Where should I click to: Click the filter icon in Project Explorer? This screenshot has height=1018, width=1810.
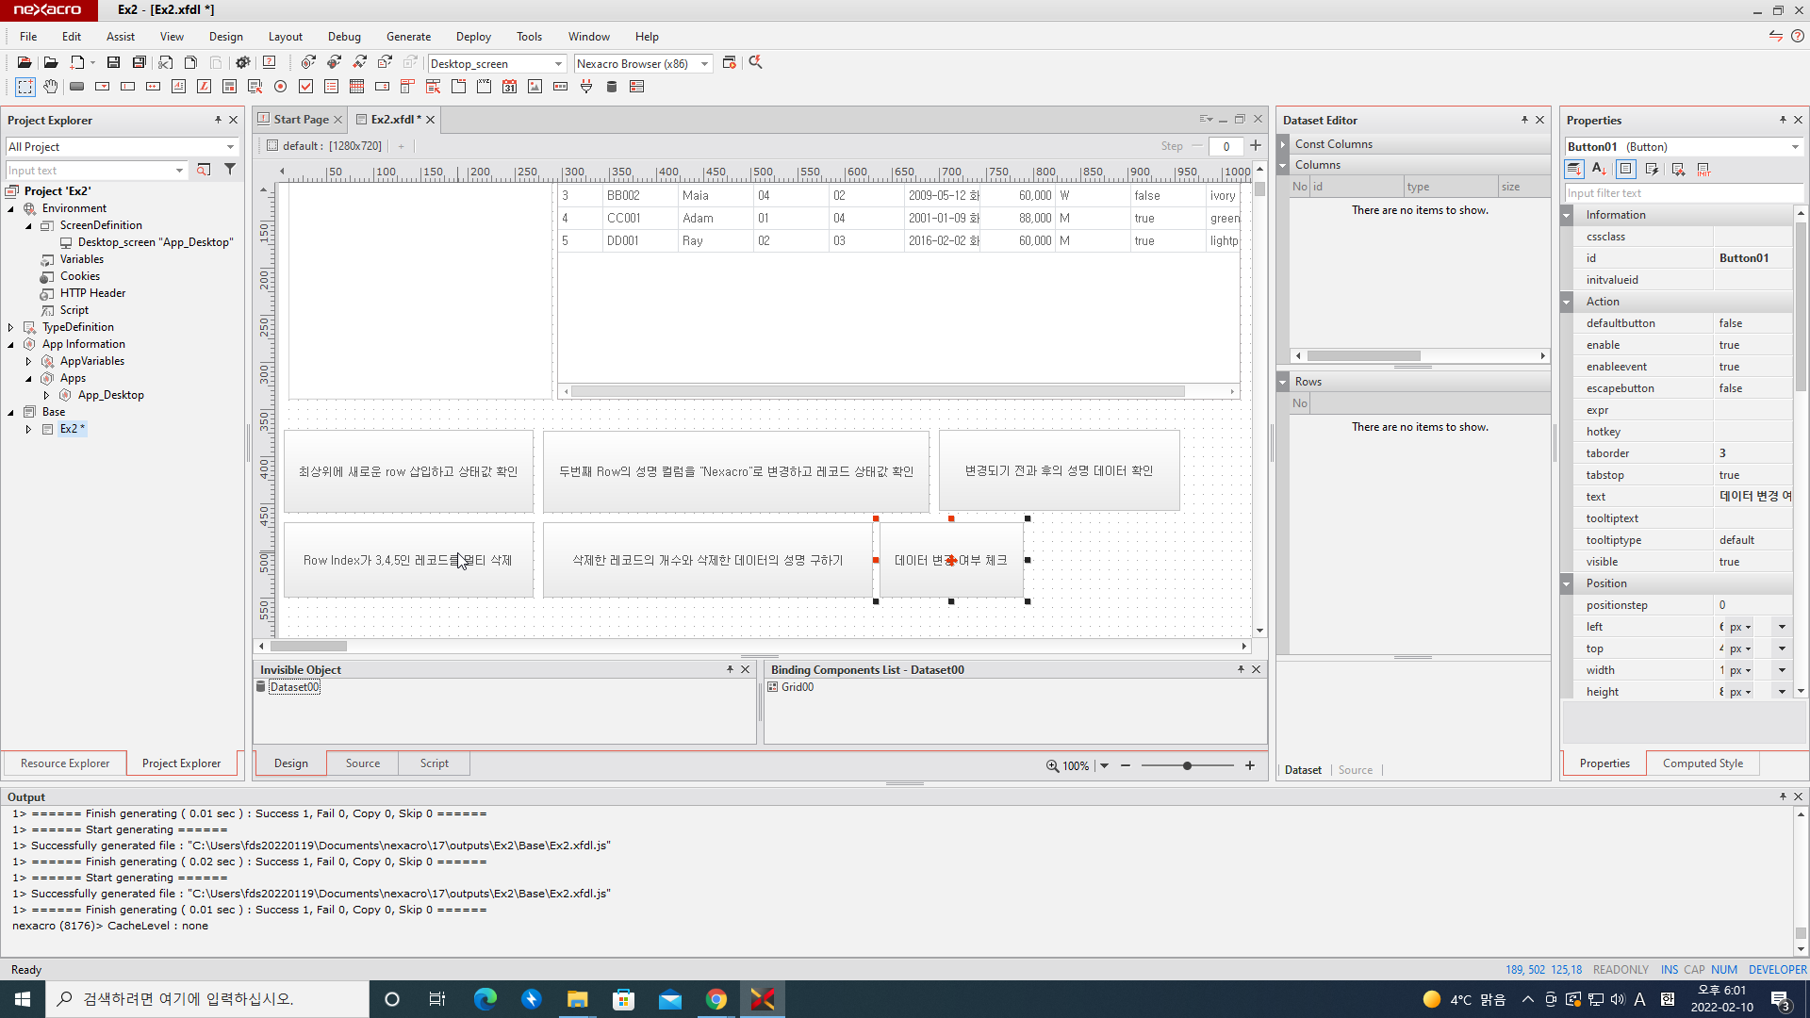point(230,170)
